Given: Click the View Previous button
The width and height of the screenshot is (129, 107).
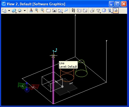Looking at the screenshot, I should click(79, 11).
